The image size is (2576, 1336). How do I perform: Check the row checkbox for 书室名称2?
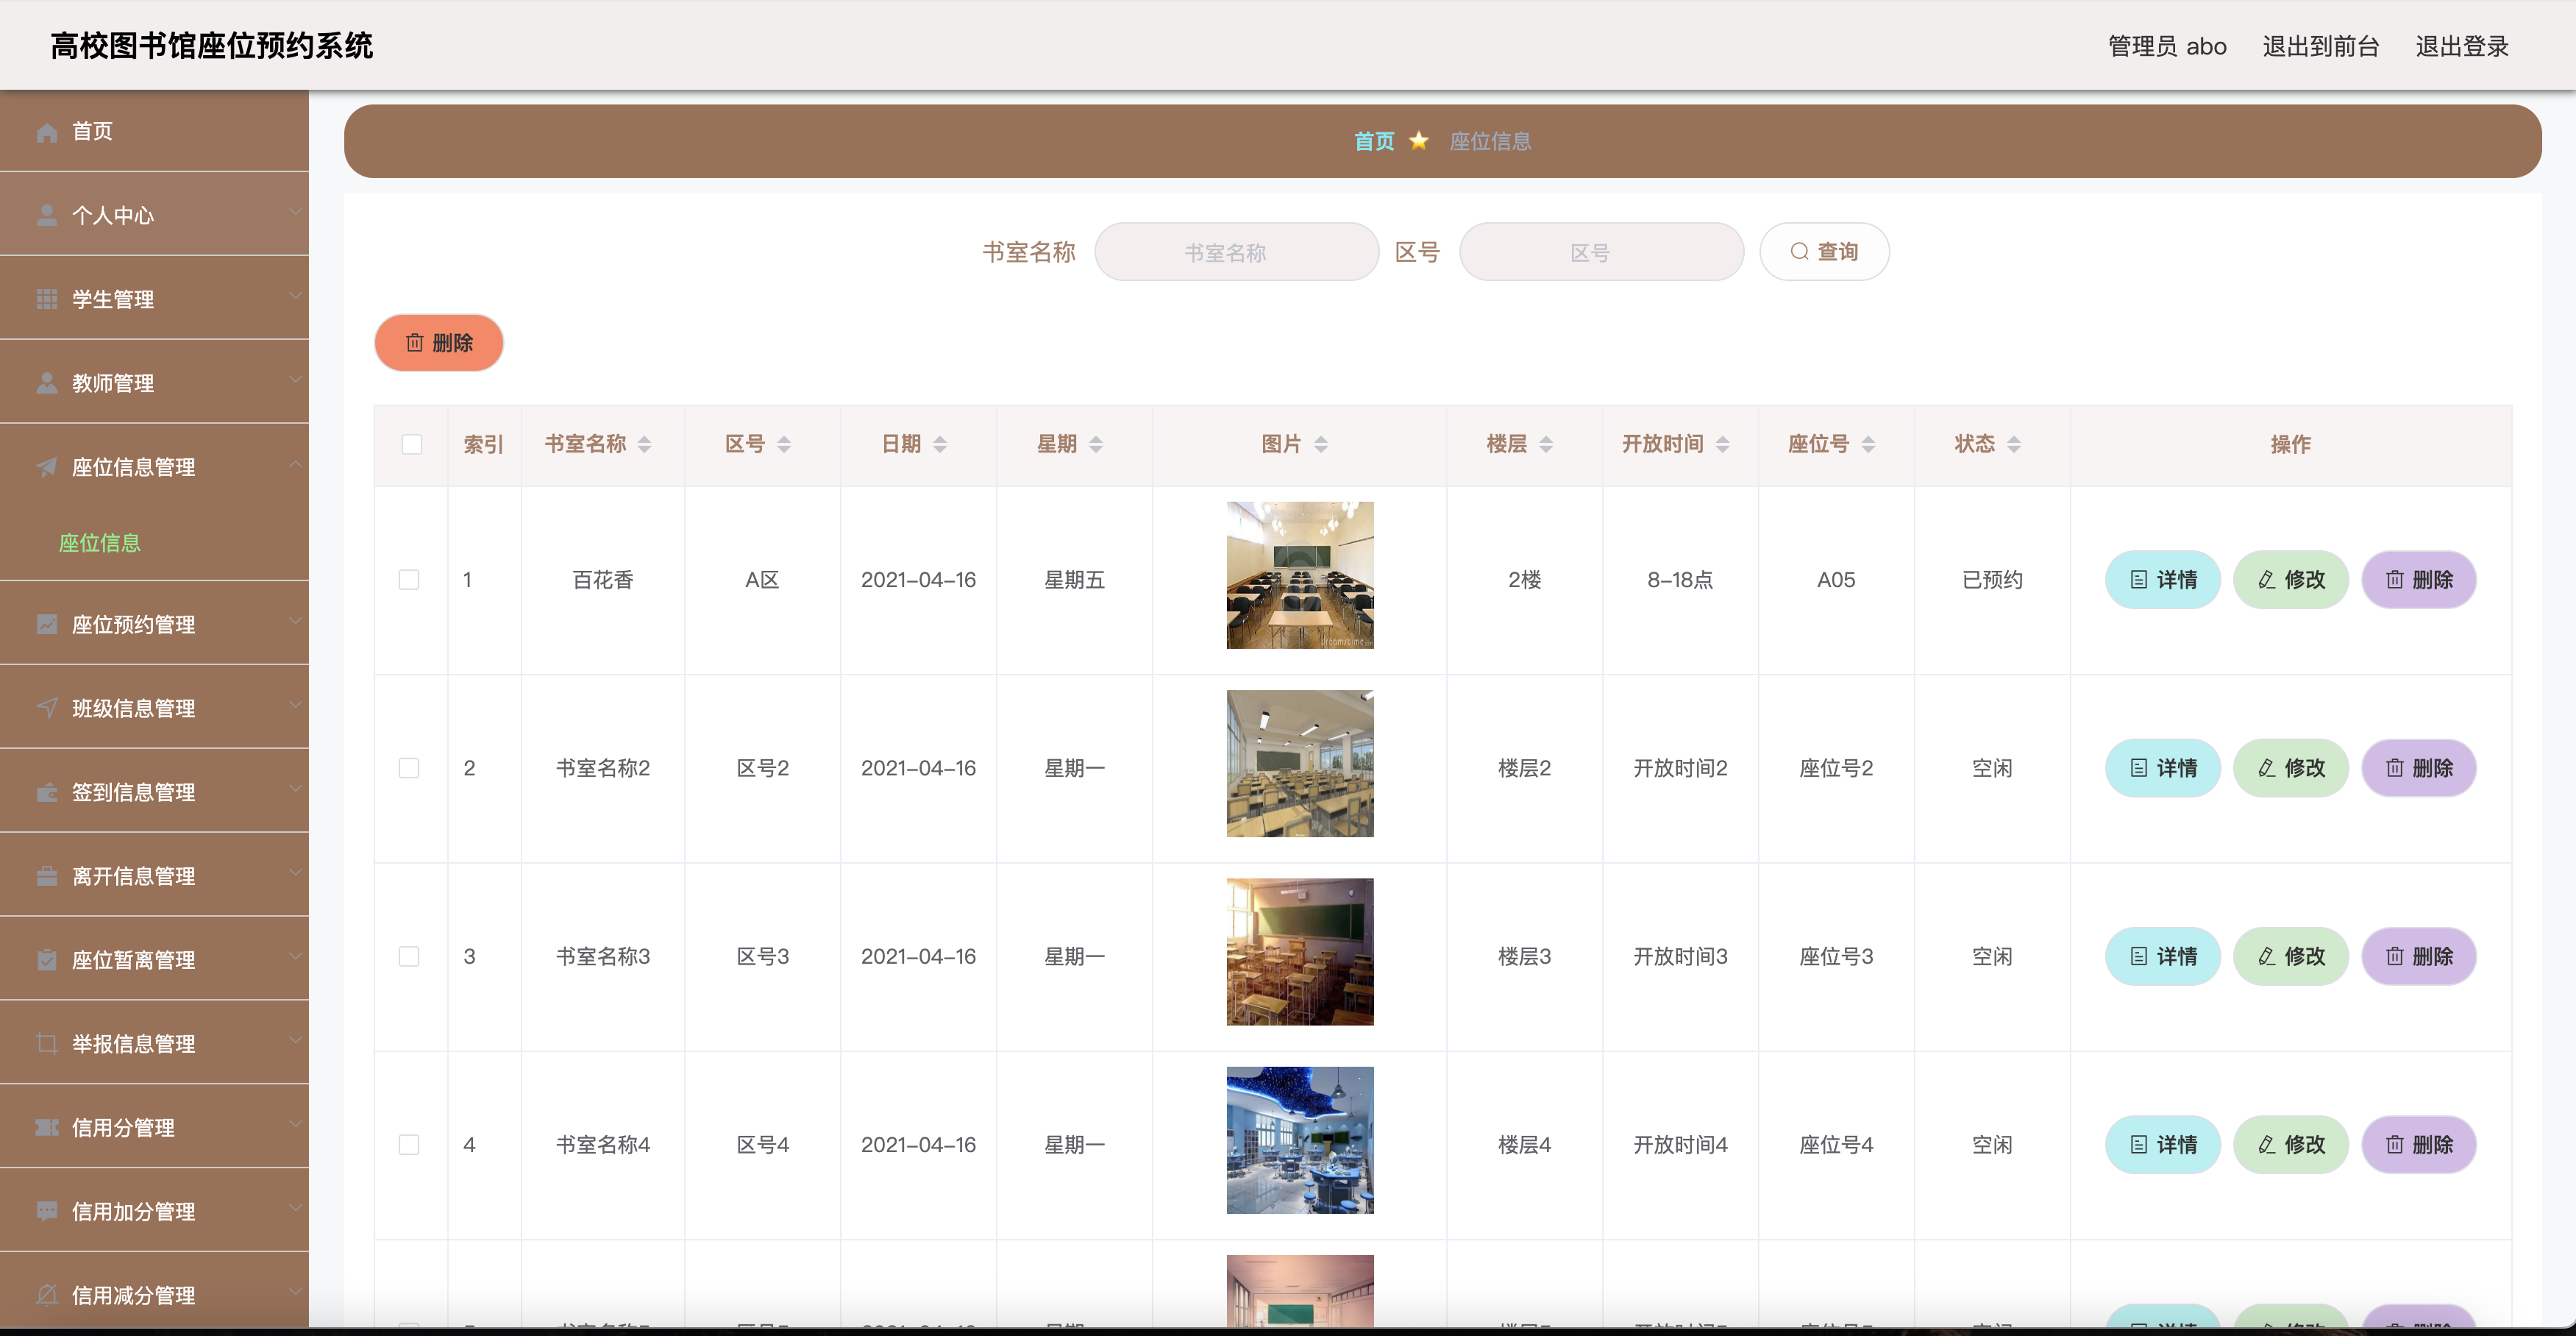click(x=409, y=768)
